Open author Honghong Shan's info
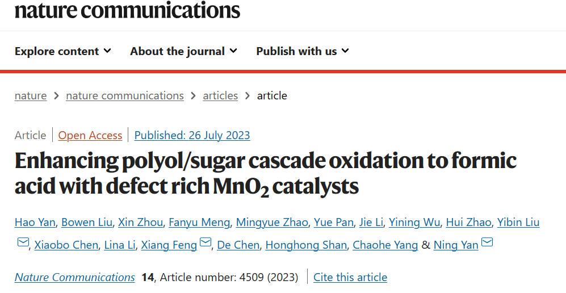Image resolution: width=566 pixels, height=293 pixels. 306,245
